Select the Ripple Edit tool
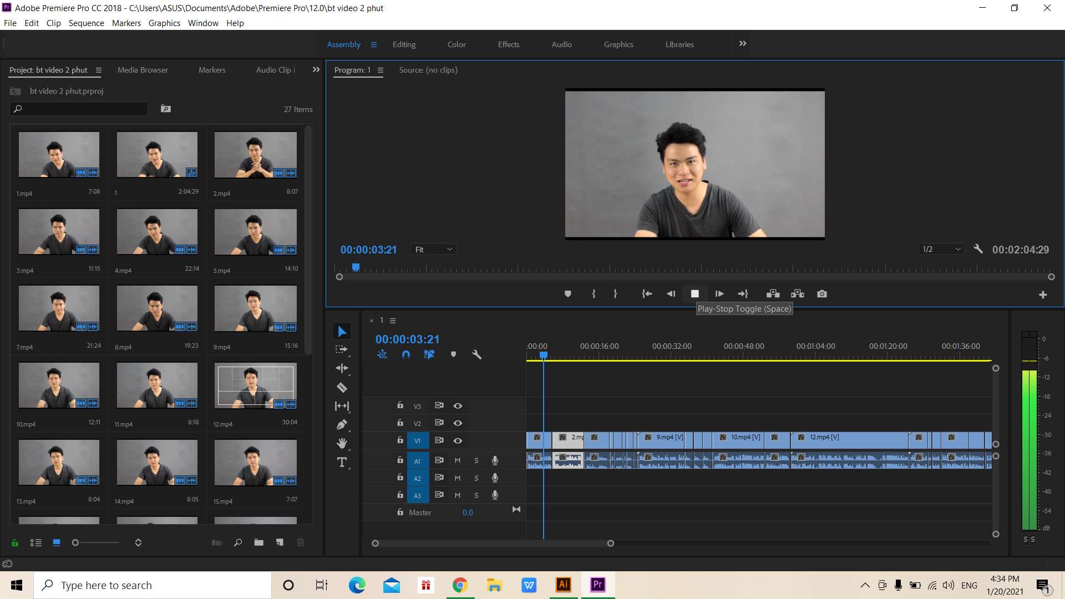Viewport: 1065px width, 599px height. click(342, 368)
